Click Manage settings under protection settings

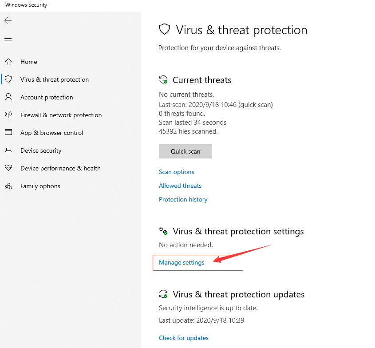click(181, 262)
